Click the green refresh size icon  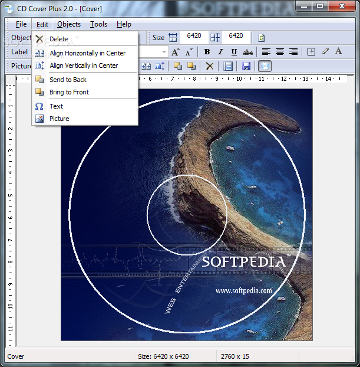point(261,38)
